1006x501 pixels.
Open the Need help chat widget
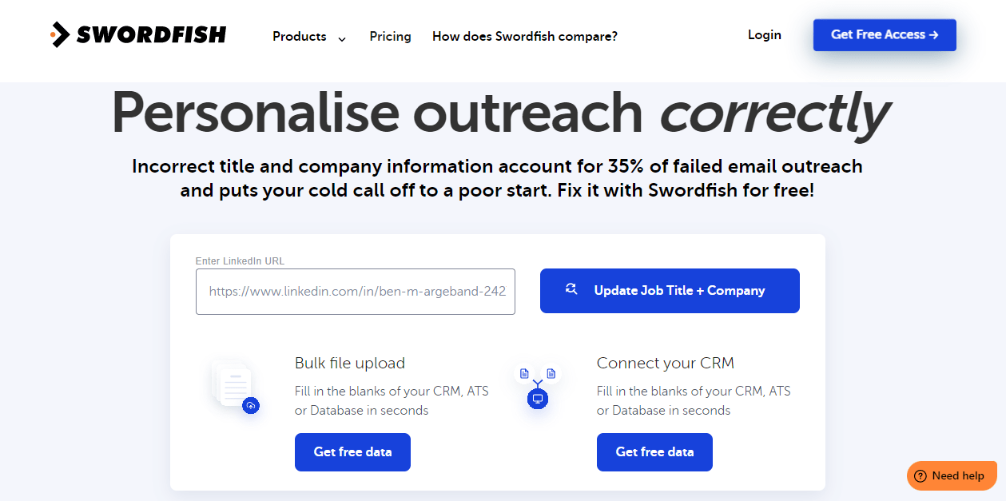coord(951,475)
